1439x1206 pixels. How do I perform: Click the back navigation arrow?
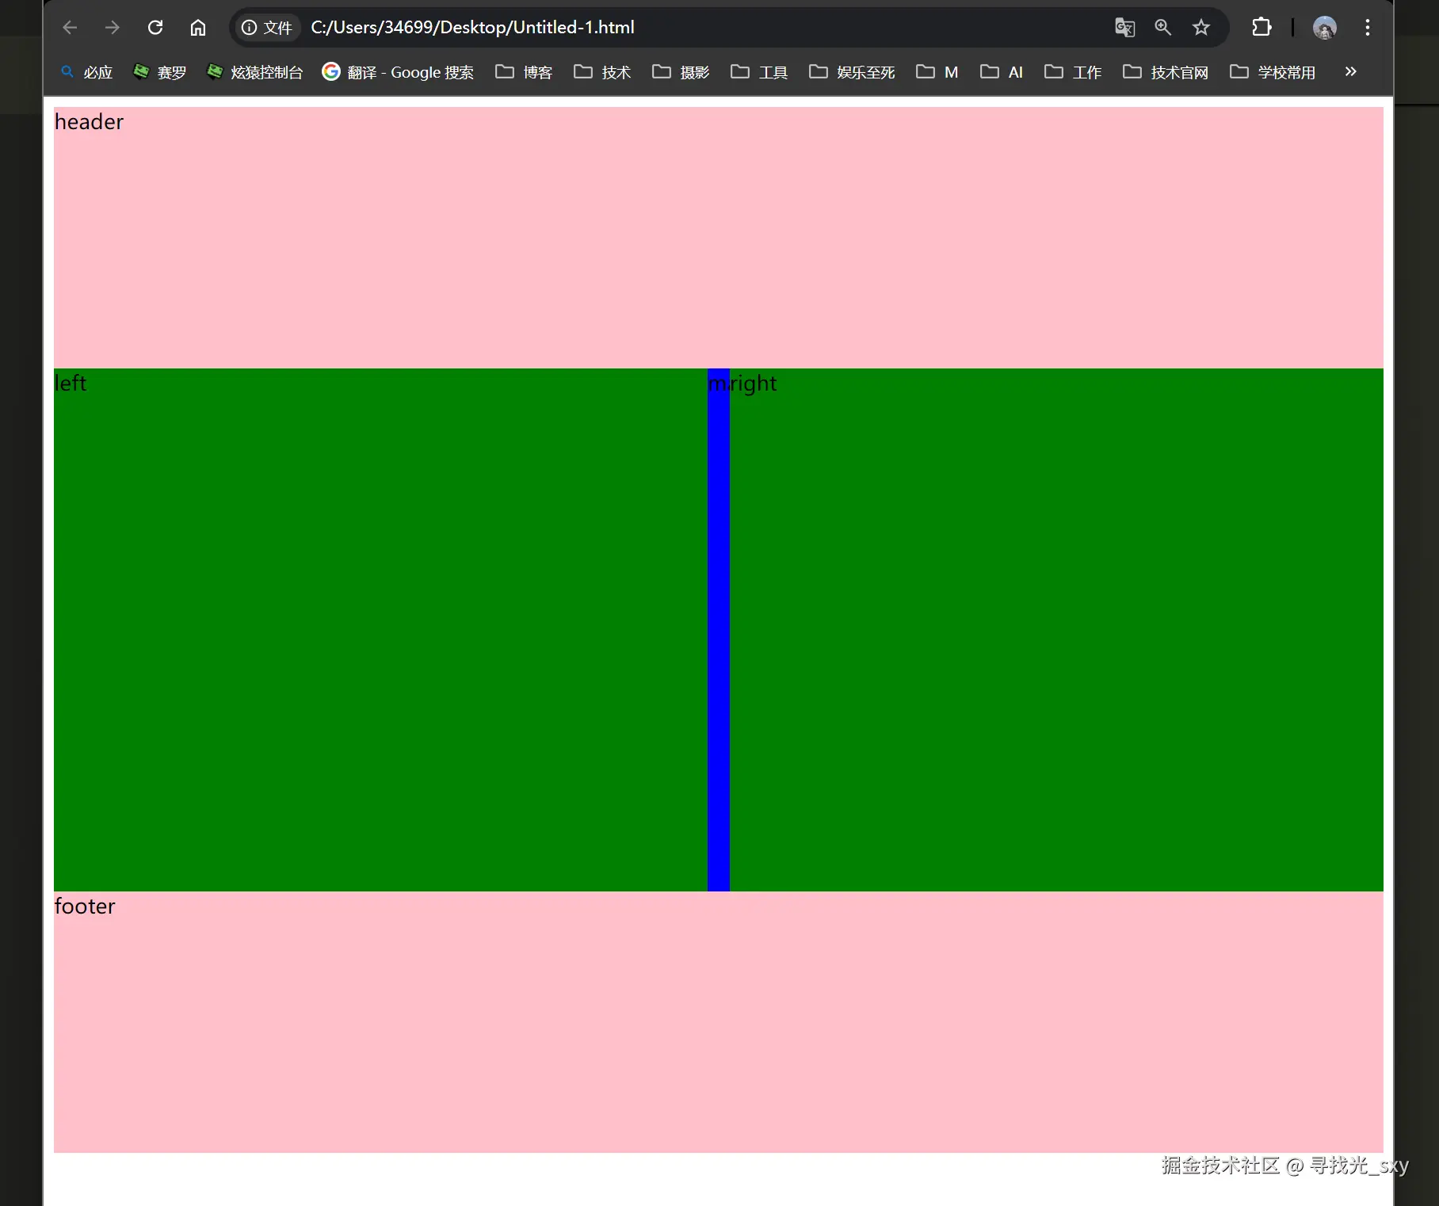[x=69, y=27]
